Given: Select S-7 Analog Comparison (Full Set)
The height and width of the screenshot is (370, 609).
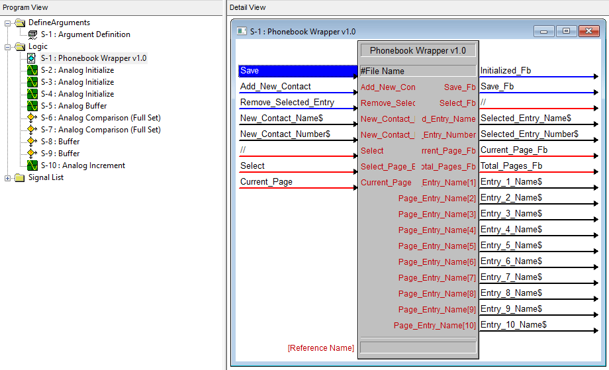Looking at the screenshot, I should pyautogui.click(x=100, y=130).
